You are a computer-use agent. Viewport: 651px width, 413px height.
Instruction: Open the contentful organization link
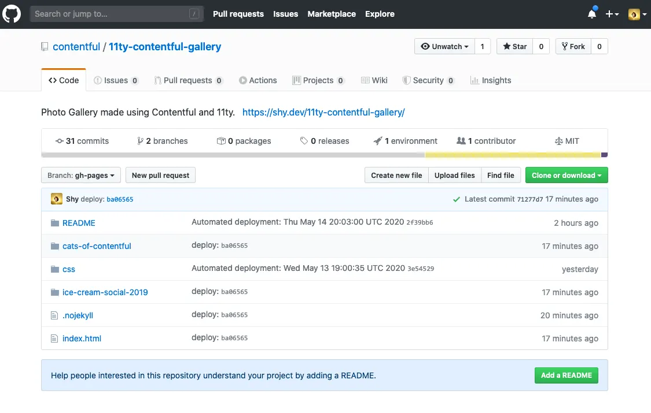76,47
